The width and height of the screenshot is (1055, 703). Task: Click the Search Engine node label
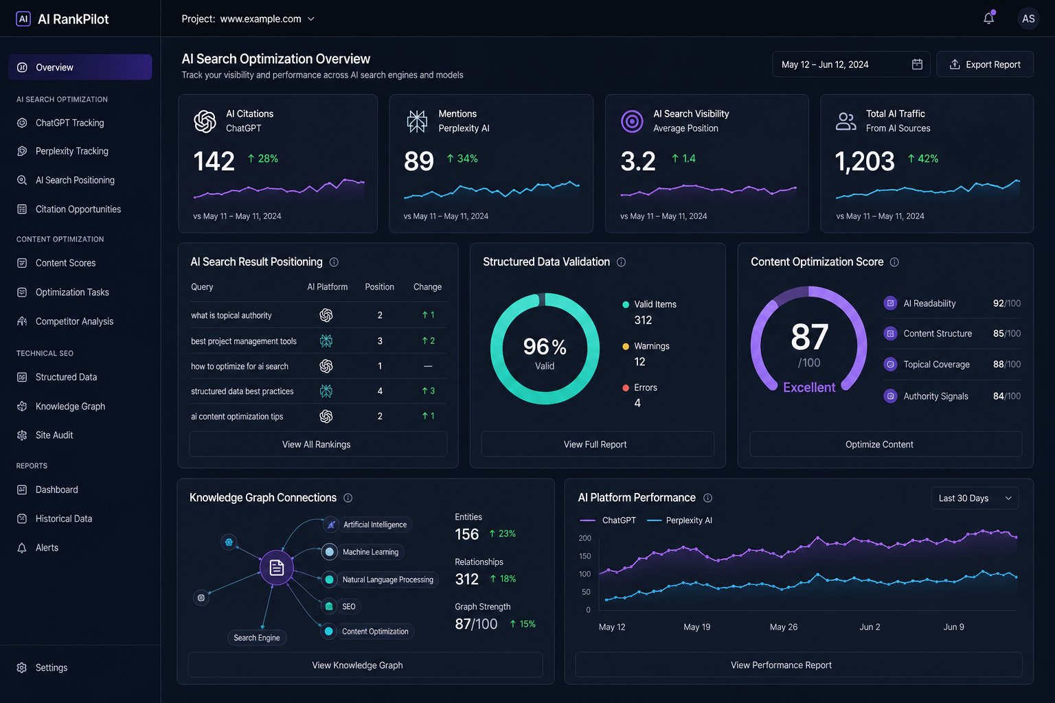(257, 638)
